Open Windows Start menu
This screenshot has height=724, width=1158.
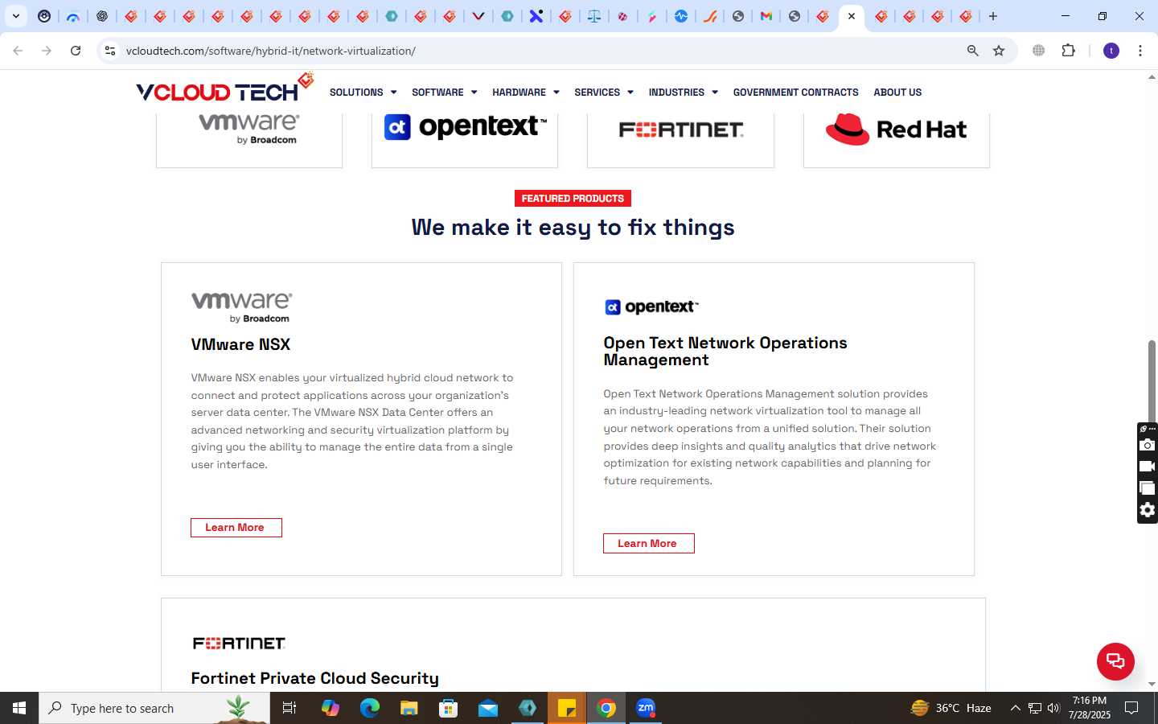[19, 708]
